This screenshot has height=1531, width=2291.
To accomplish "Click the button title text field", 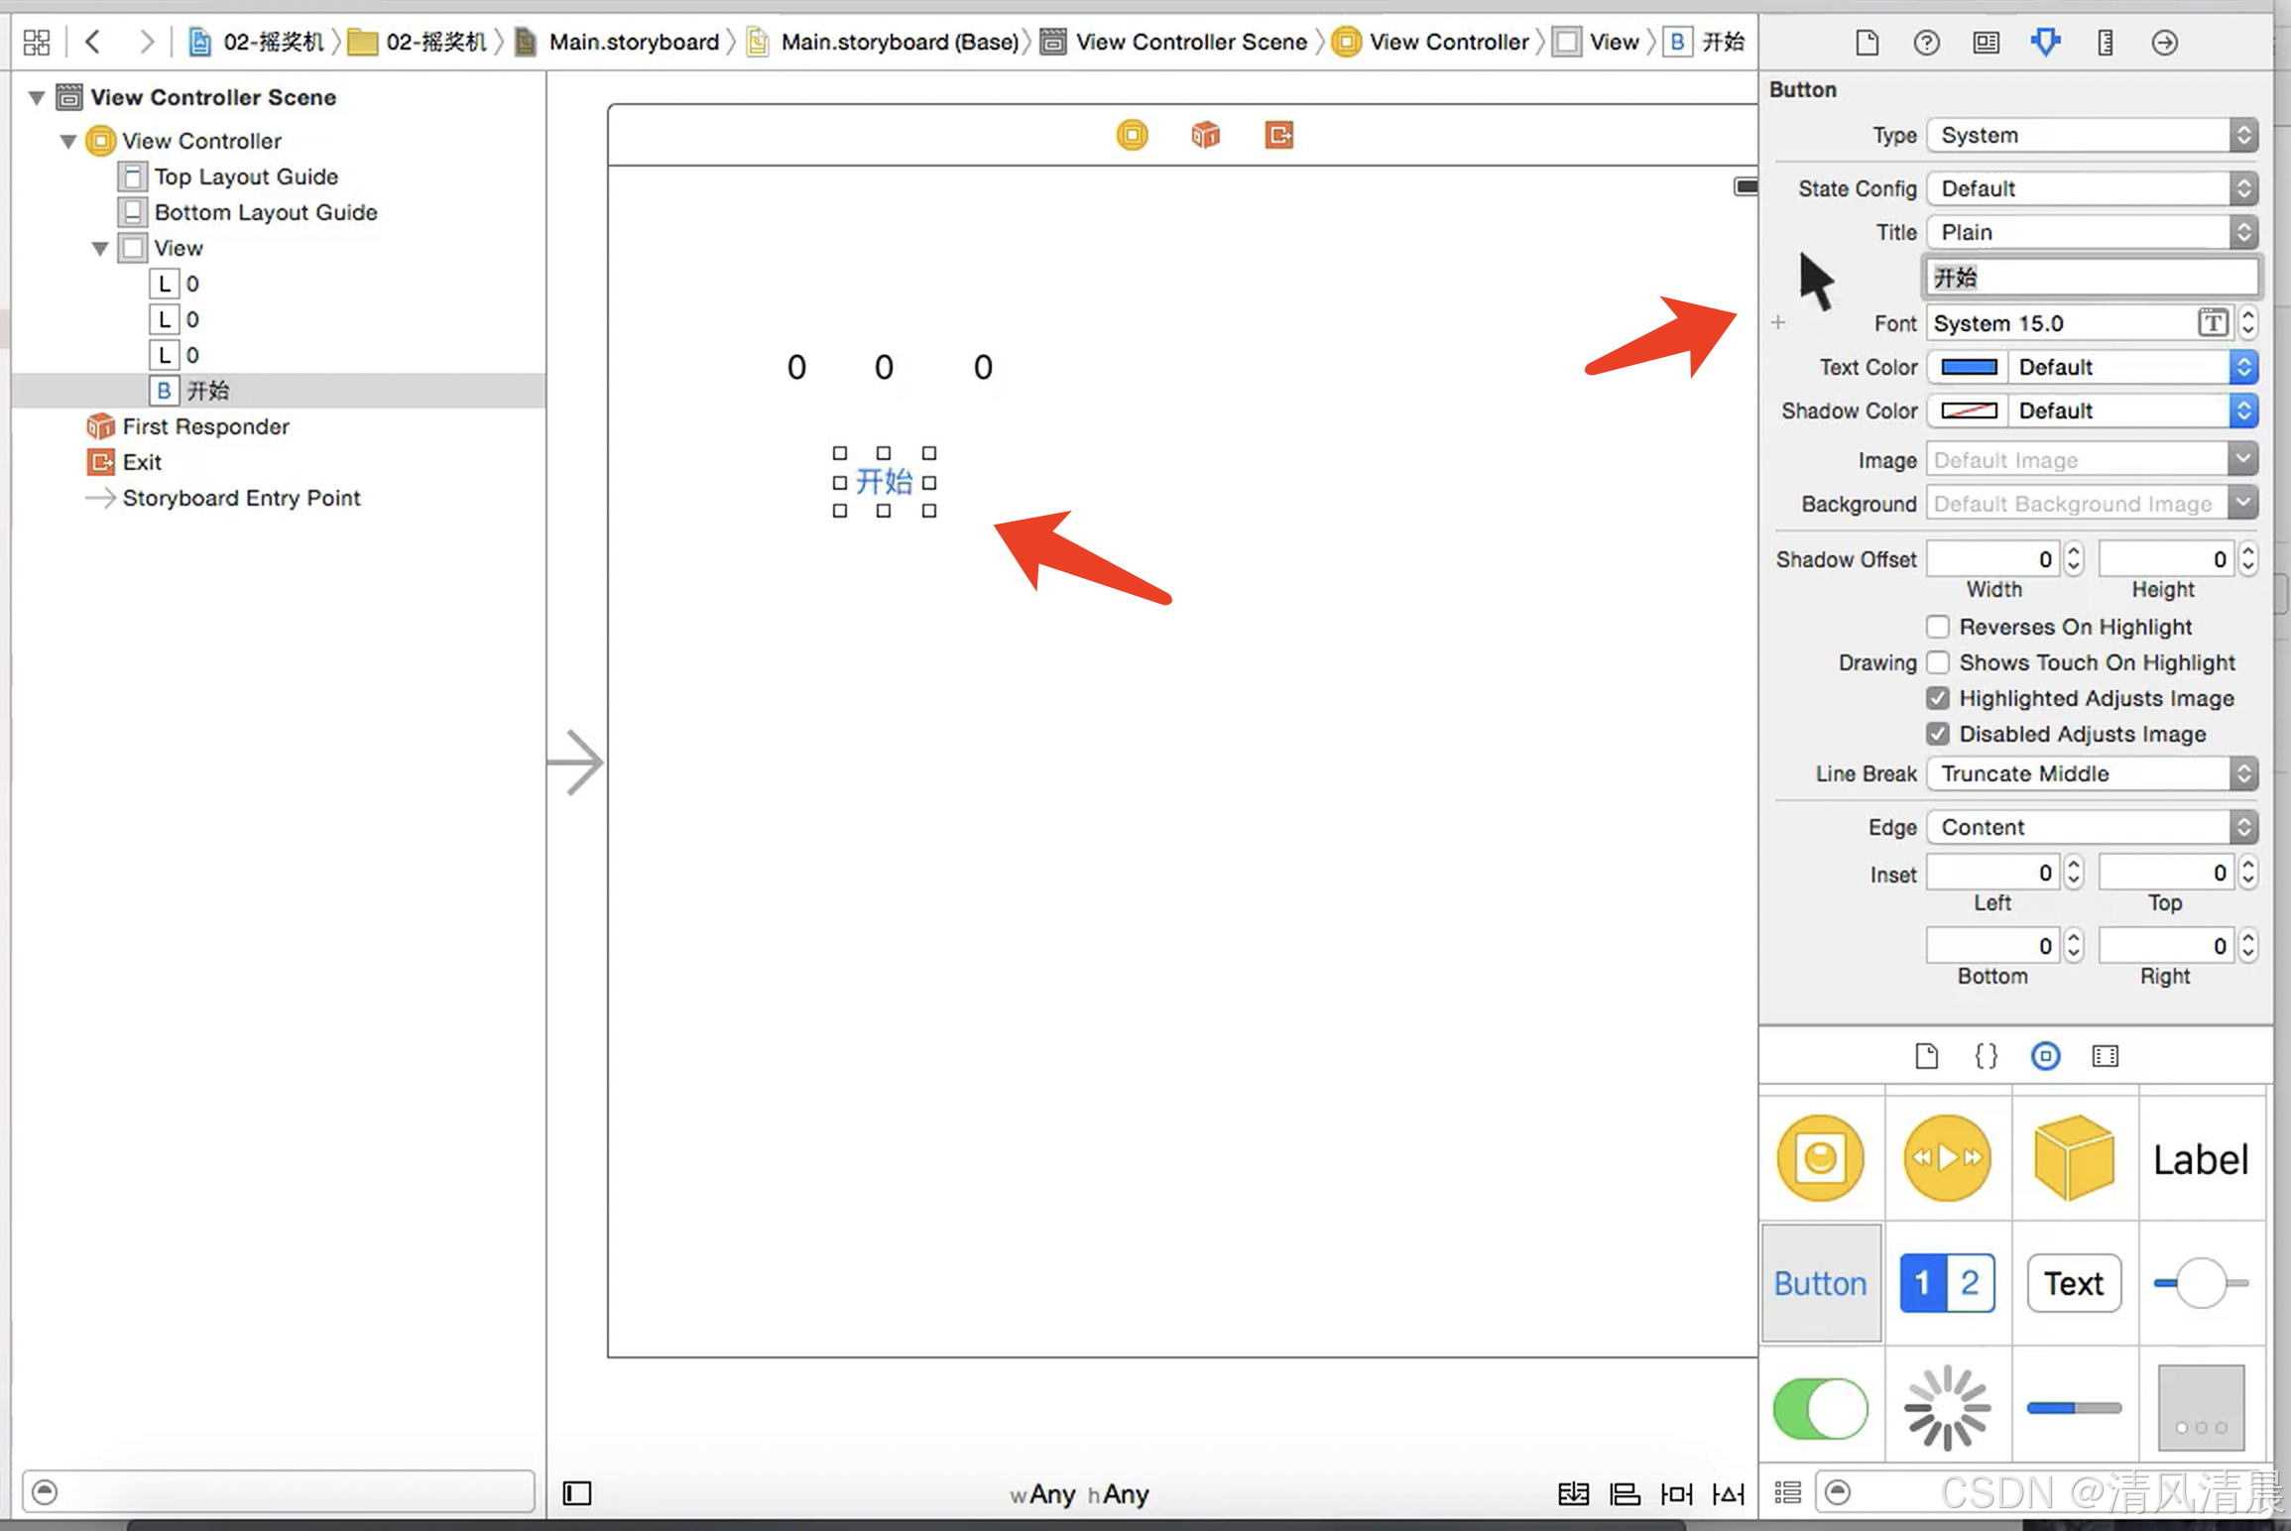I will (2091, 278).
